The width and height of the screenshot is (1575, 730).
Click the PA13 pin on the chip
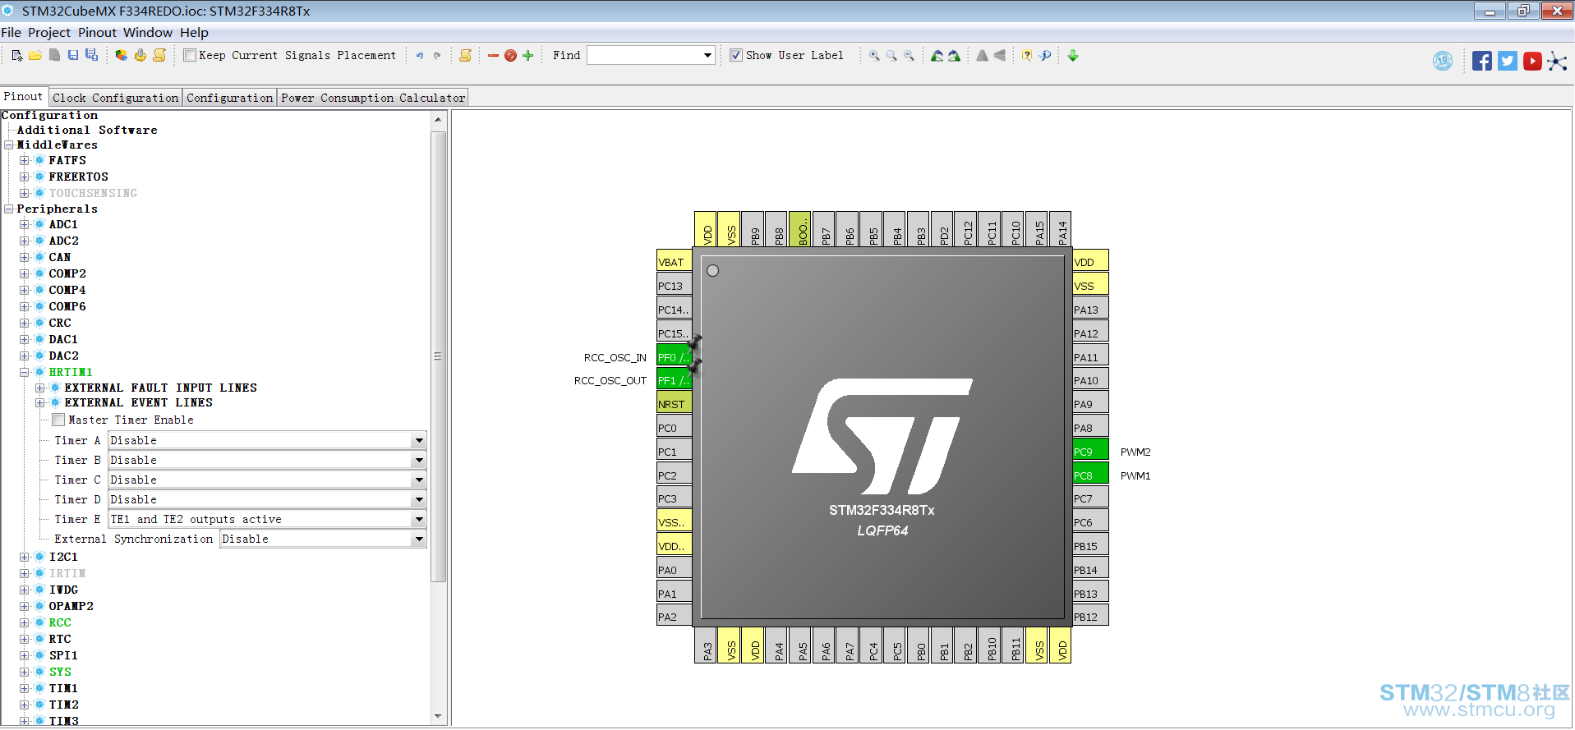1090,310
